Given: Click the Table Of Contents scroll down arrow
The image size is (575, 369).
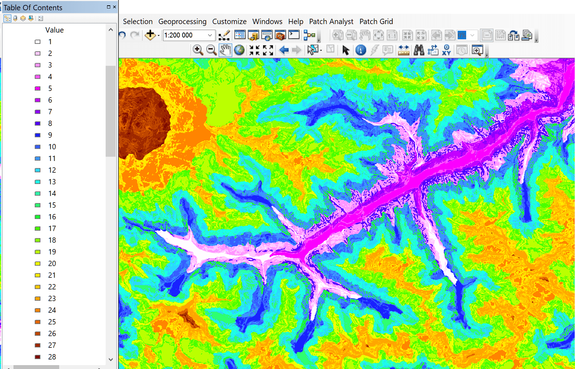Looking at the screenshot, I should (x=111, y=359).
